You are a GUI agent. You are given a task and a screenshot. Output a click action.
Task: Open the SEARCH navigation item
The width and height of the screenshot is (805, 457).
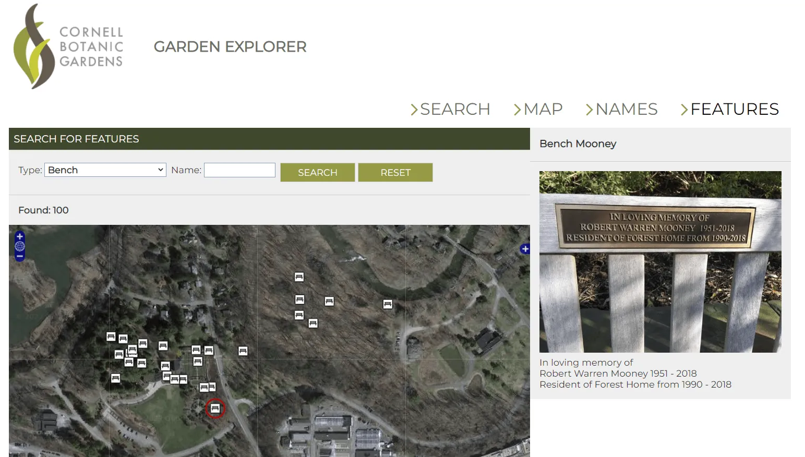pyautogui.click(x=450, y=109)
